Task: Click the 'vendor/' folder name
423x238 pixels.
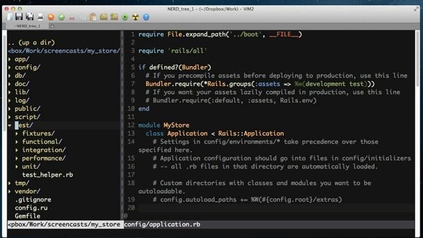Action: pyautogui.click(x=28, y=191)
